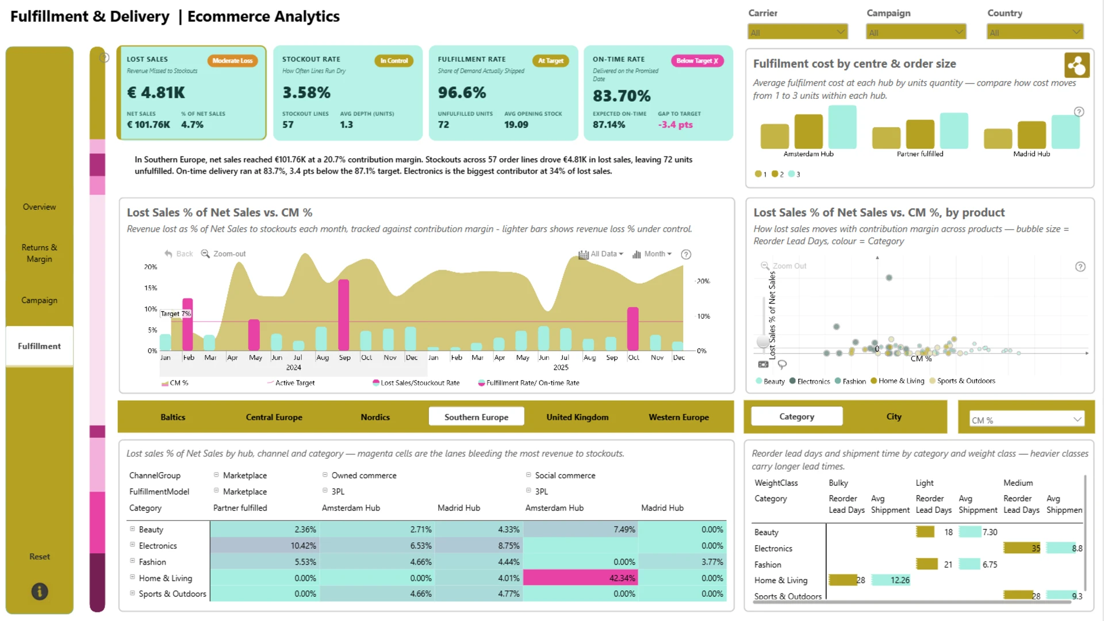The width and height of the screenshot is (1104, 621).
Task: Select the Nordics region tab
Action: point(375,417)
